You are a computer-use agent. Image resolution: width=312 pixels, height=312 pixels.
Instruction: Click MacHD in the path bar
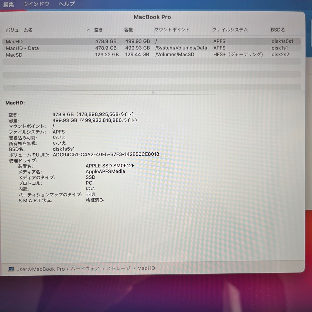point(146,268)
